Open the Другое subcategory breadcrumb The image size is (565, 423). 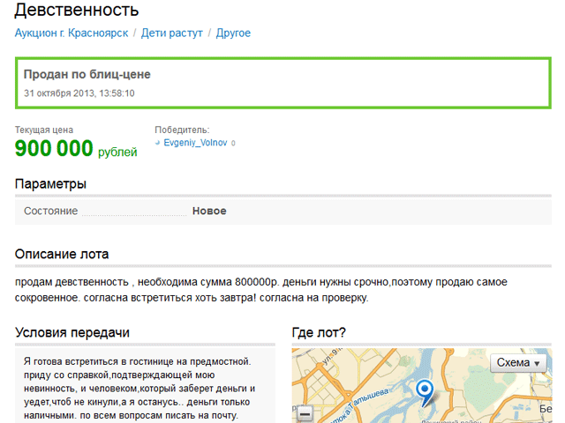pyautogui.click(x=233, y=33)
